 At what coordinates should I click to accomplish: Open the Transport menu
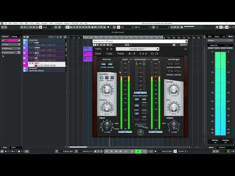point(44,23)
